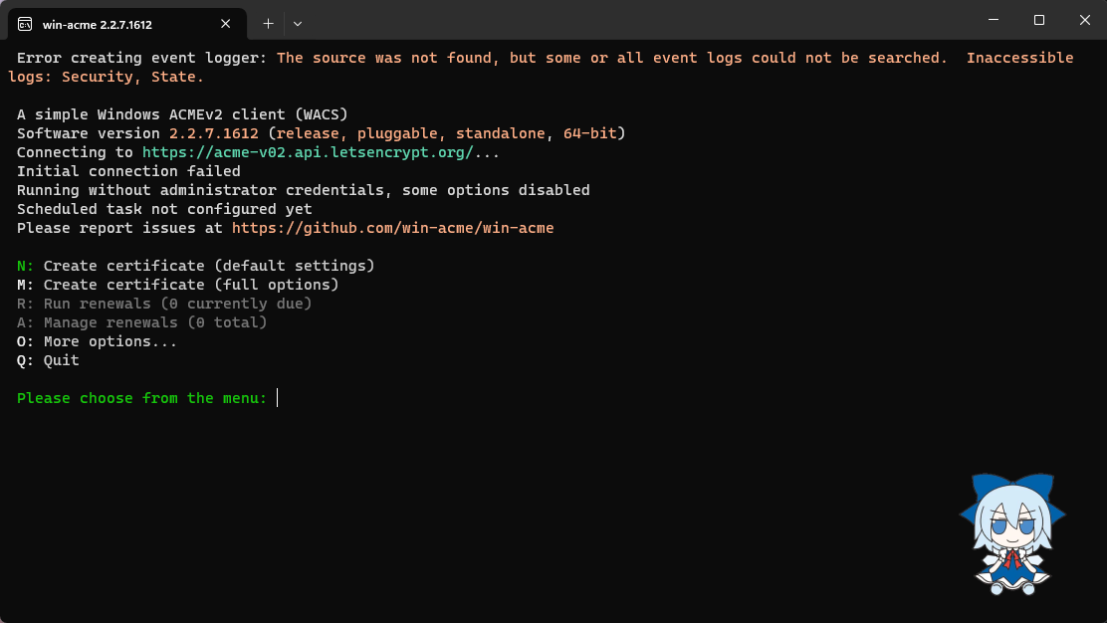This screenshot has height=623, width=1107.
Task: Maximize the terminal window
Action: (1038, 20)
